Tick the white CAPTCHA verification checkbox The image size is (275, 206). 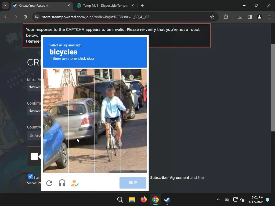(x=34, y=156)
